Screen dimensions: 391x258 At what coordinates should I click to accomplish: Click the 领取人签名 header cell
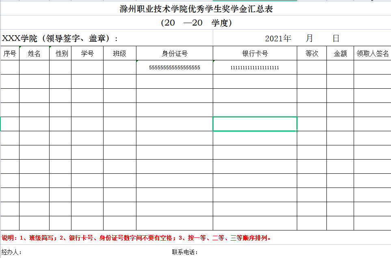[x=372, y=53]
